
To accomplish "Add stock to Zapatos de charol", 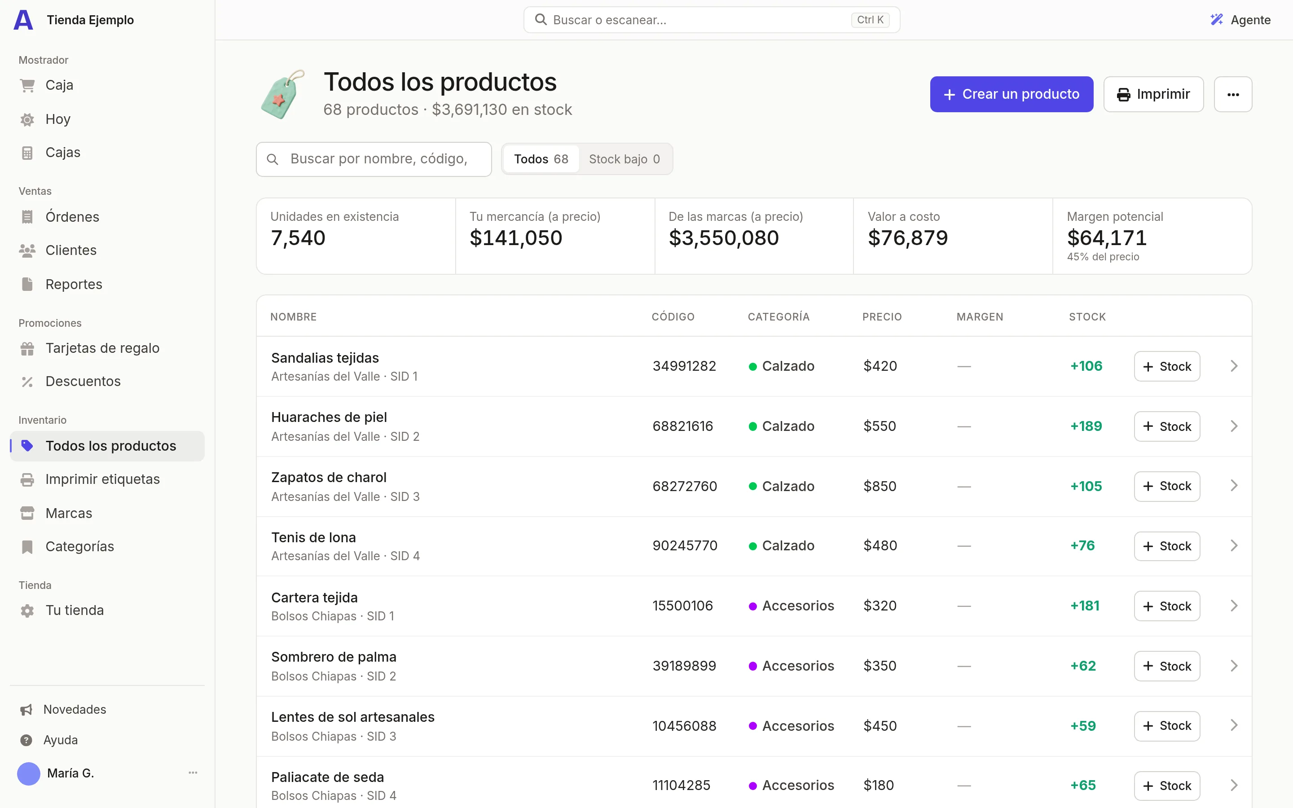I will point(1167,486).
